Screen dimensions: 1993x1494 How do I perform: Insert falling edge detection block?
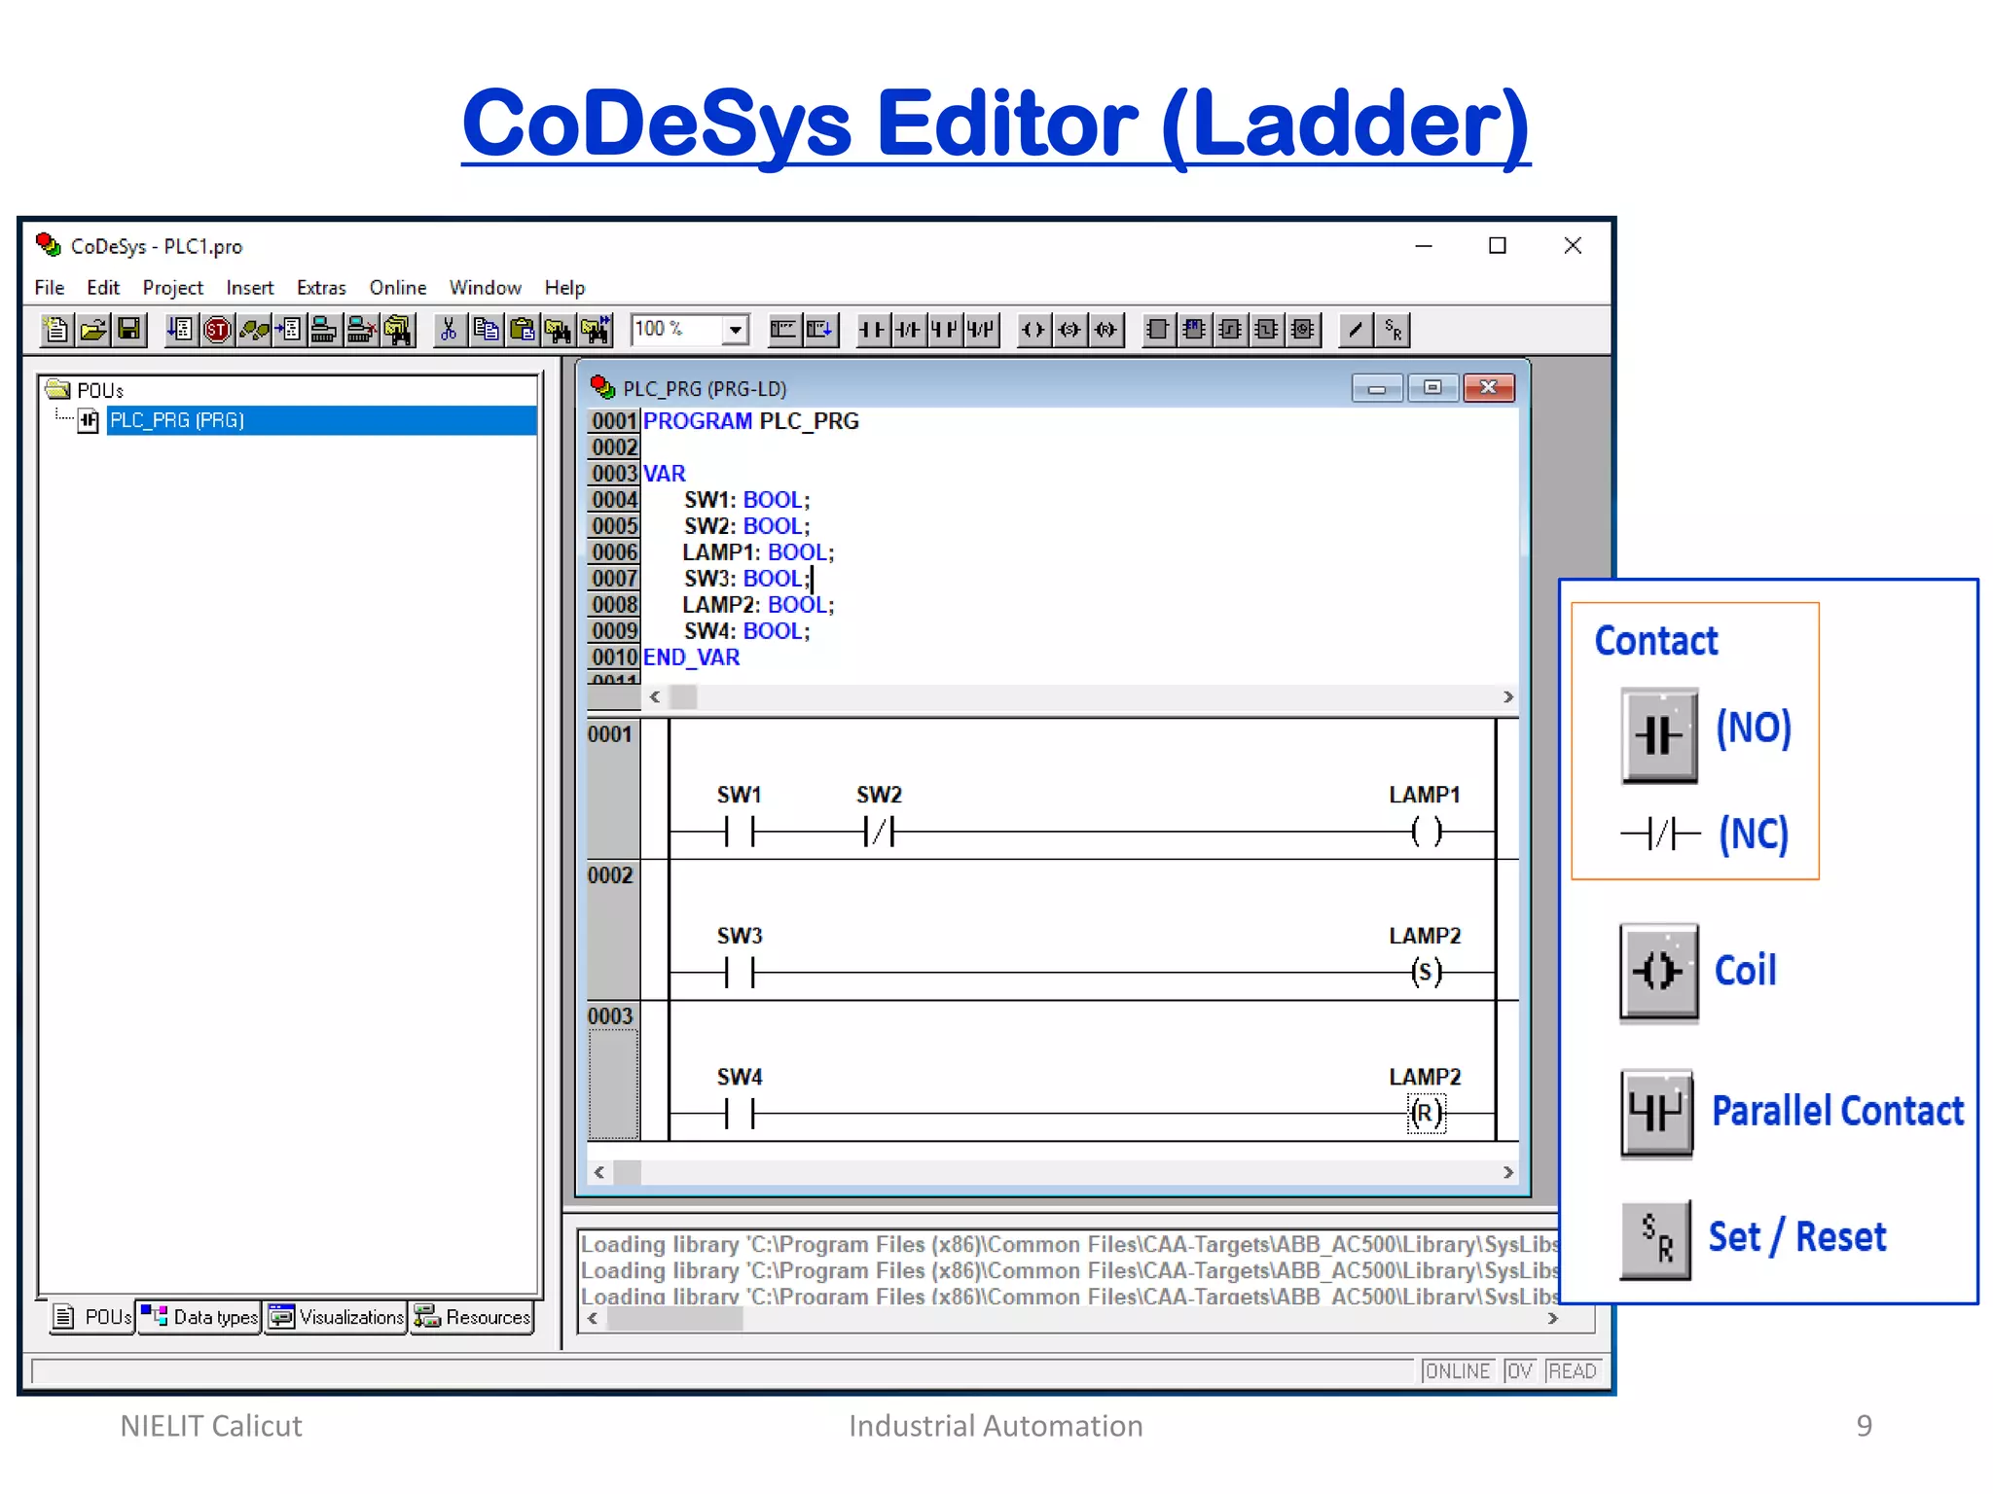(x=1266, y=330)
